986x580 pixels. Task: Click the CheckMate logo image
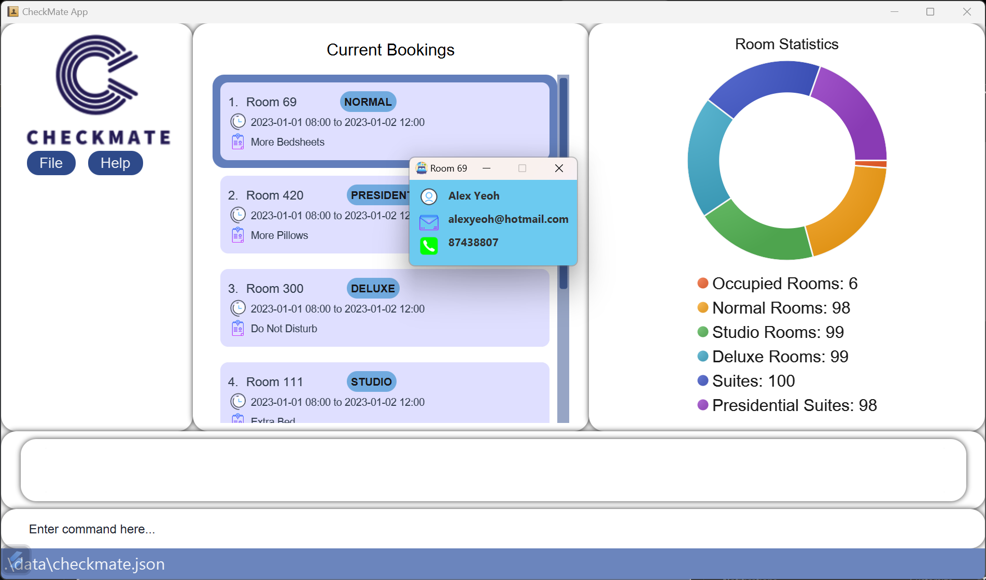click(x=98, y=89)
